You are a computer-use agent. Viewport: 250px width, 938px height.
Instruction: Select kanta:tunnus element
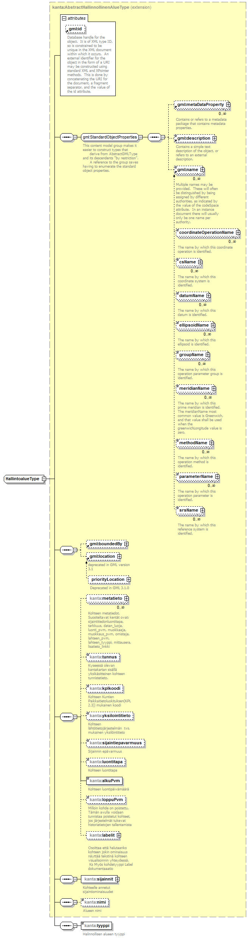(x=103, y=657)
